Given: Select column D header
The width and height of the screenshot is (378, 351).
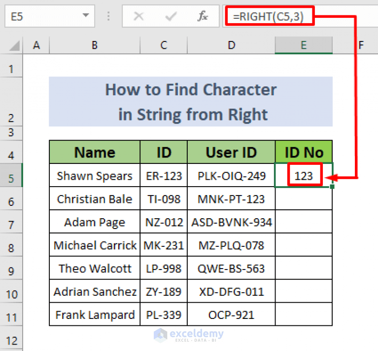Looking at the screenshot, I should point(231,45).
